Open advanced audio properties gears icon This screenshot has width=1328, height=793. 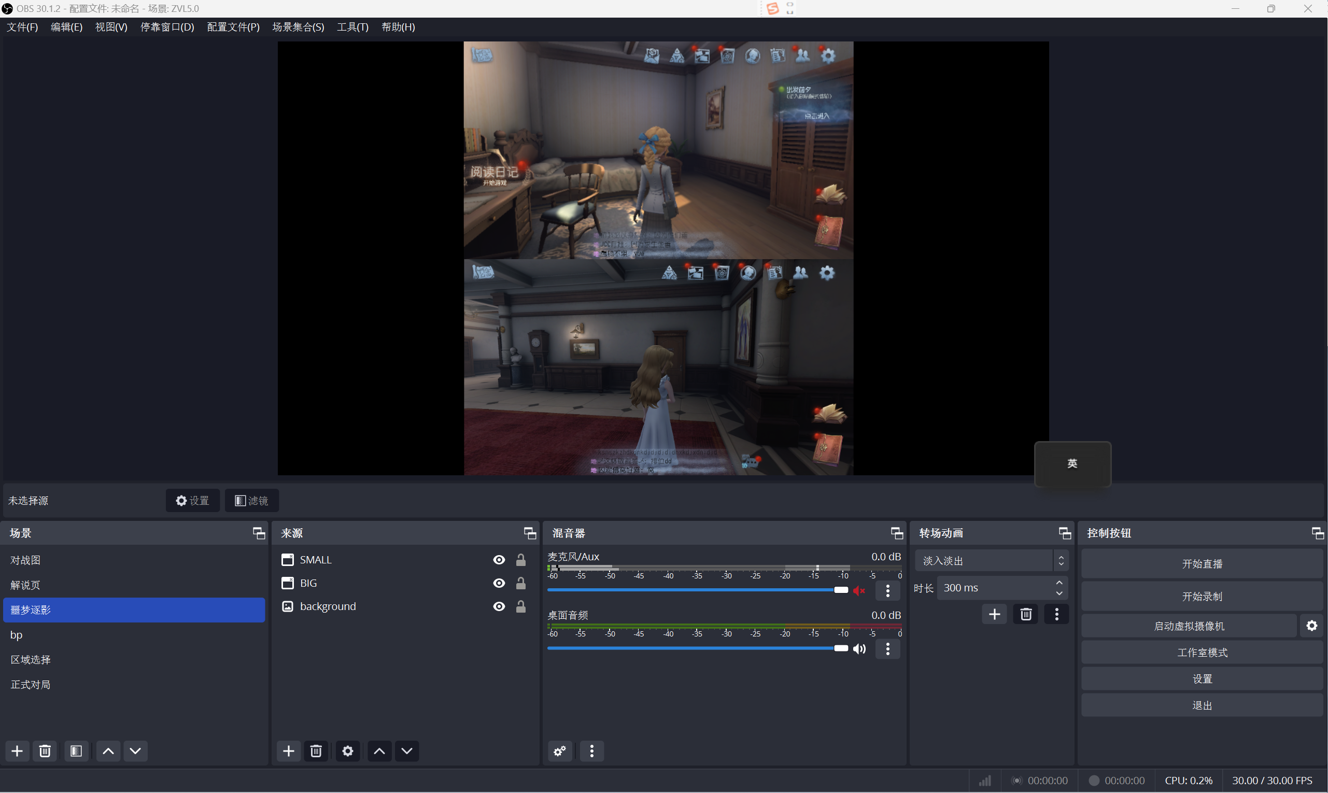click(559, 751)
